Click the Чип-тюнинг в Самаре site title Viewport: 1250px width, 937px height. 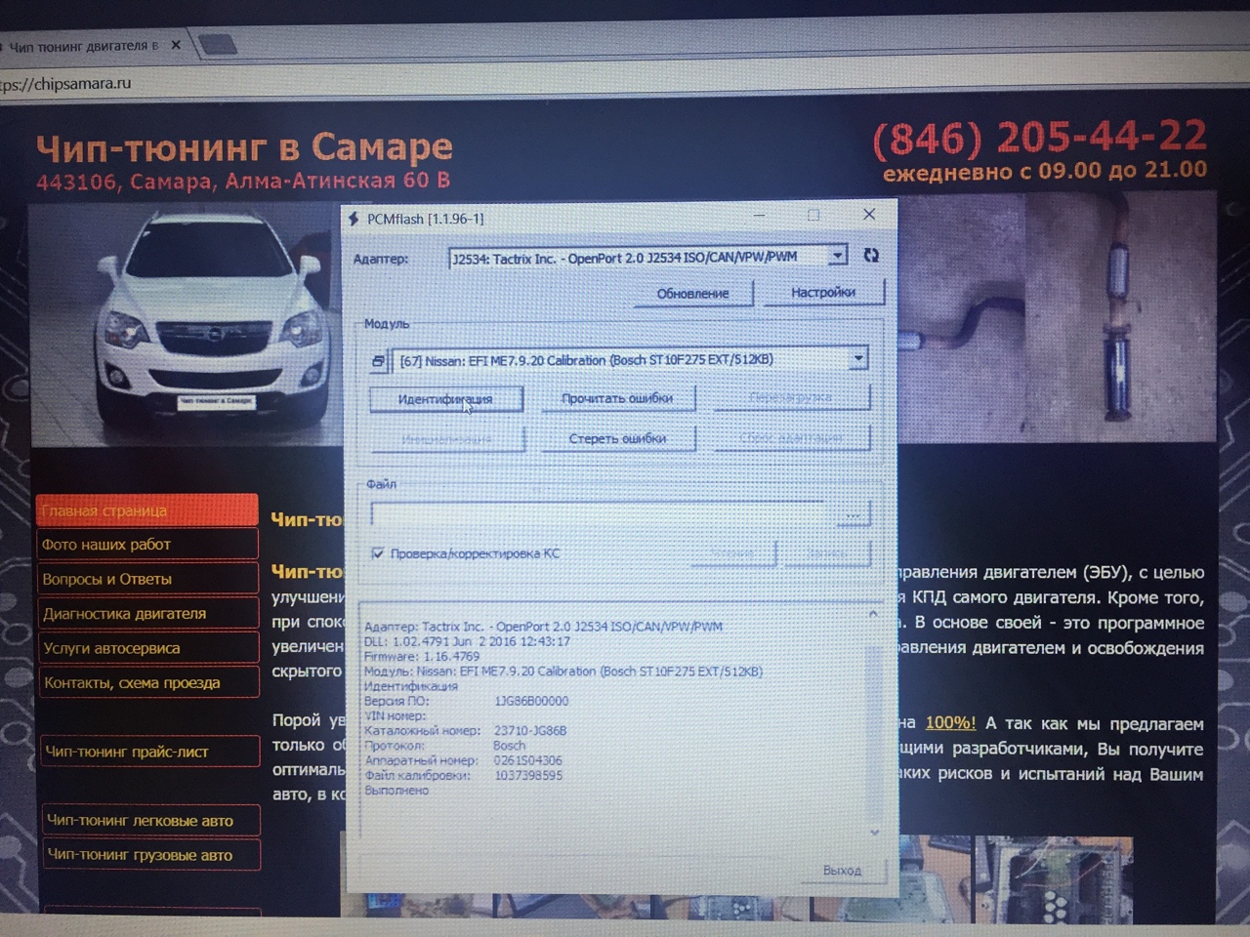(244, 148)
